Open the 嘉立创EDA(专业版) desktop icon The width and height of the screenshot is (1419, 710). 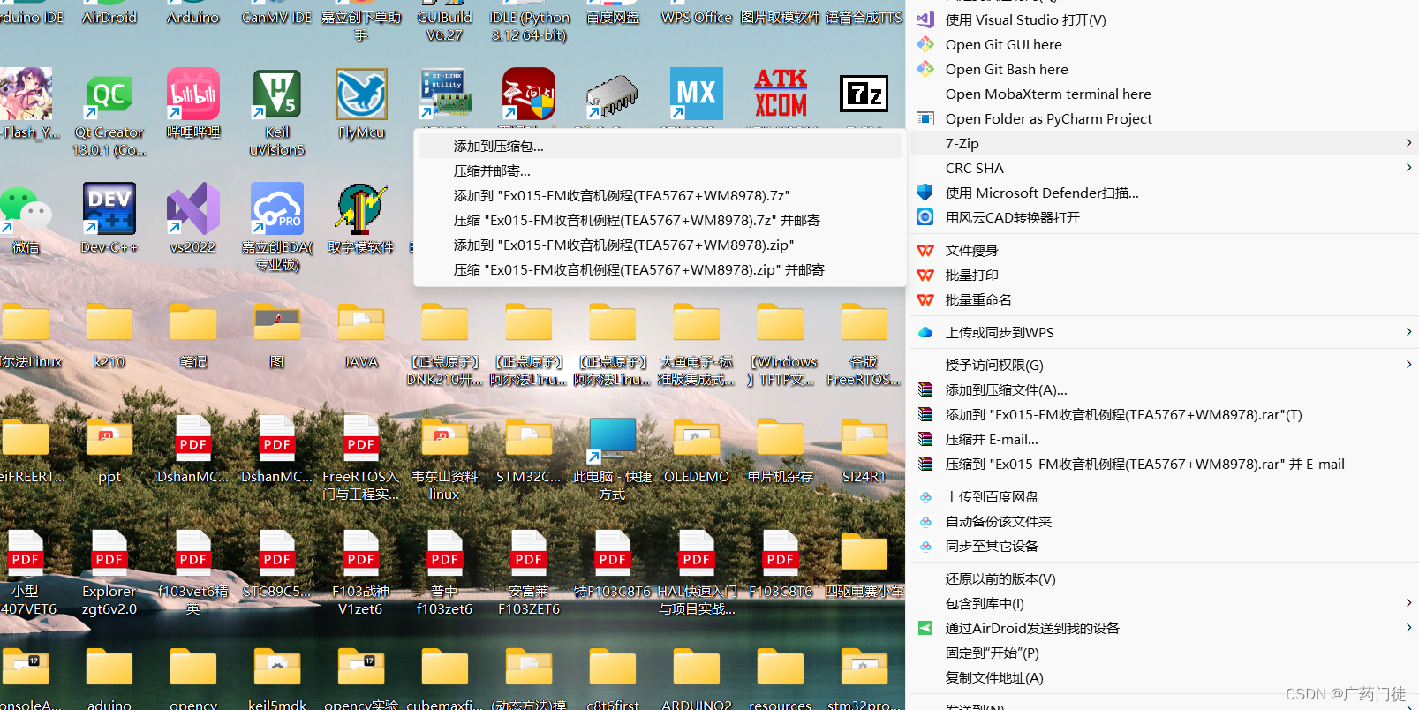(276, 208)
